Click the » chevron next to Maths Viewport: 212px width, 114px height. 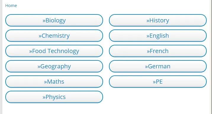click(45, 82)
